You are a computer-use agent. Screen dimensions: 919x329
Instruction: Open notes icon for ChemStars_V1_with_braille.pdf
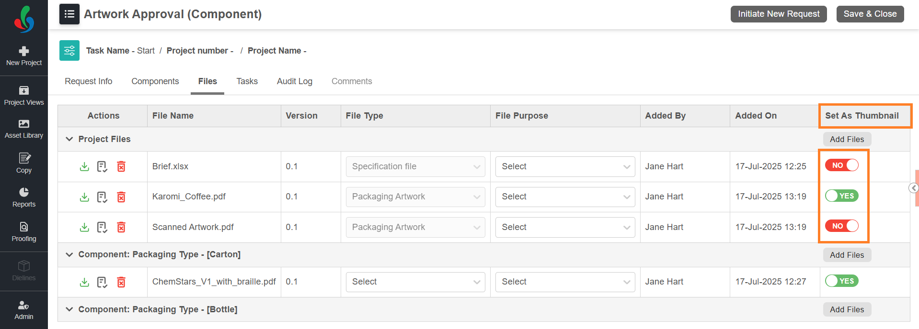[102, 282]
